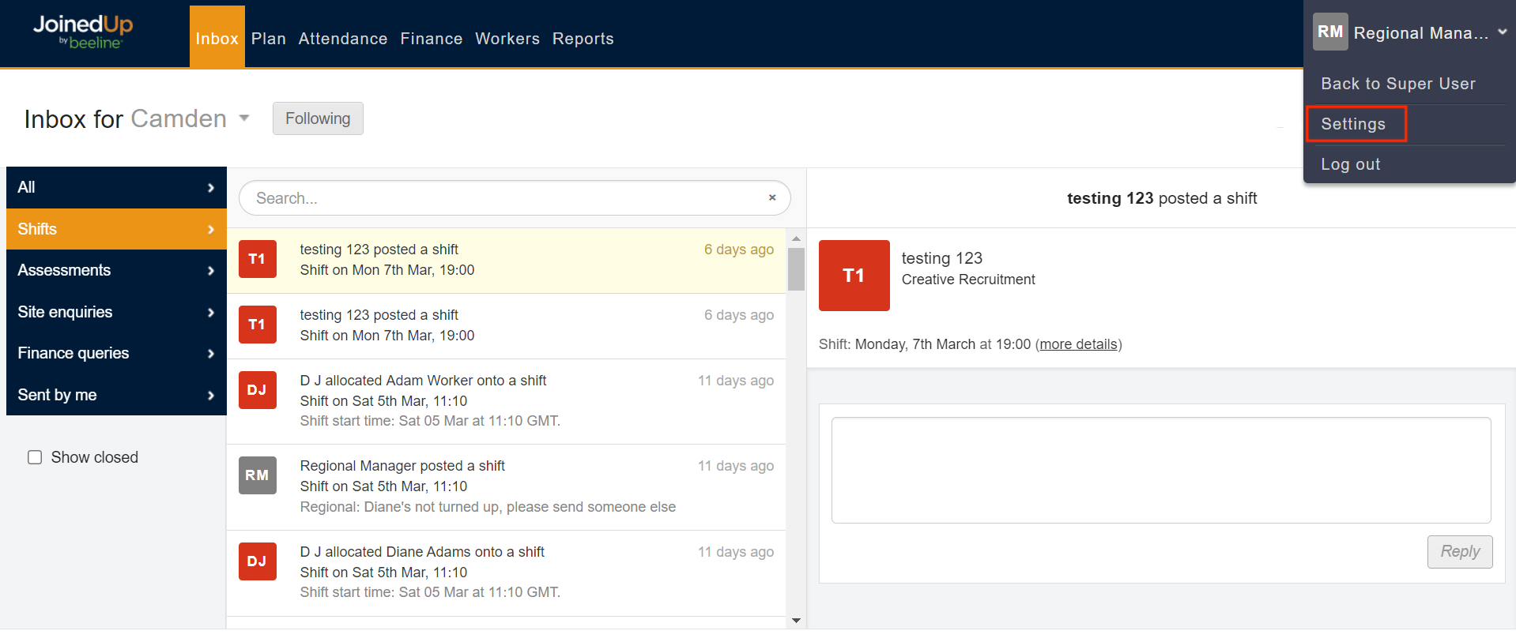Clear the search box with the x icon
Image resolution: width=1516 pixels, height=642 pixels.
[772, 198]
